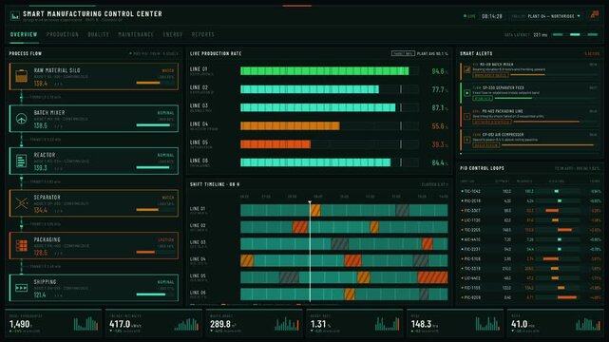Click the Separator stage heading
The width and height of the screenshot is (609, 342).
pos(47,198)
